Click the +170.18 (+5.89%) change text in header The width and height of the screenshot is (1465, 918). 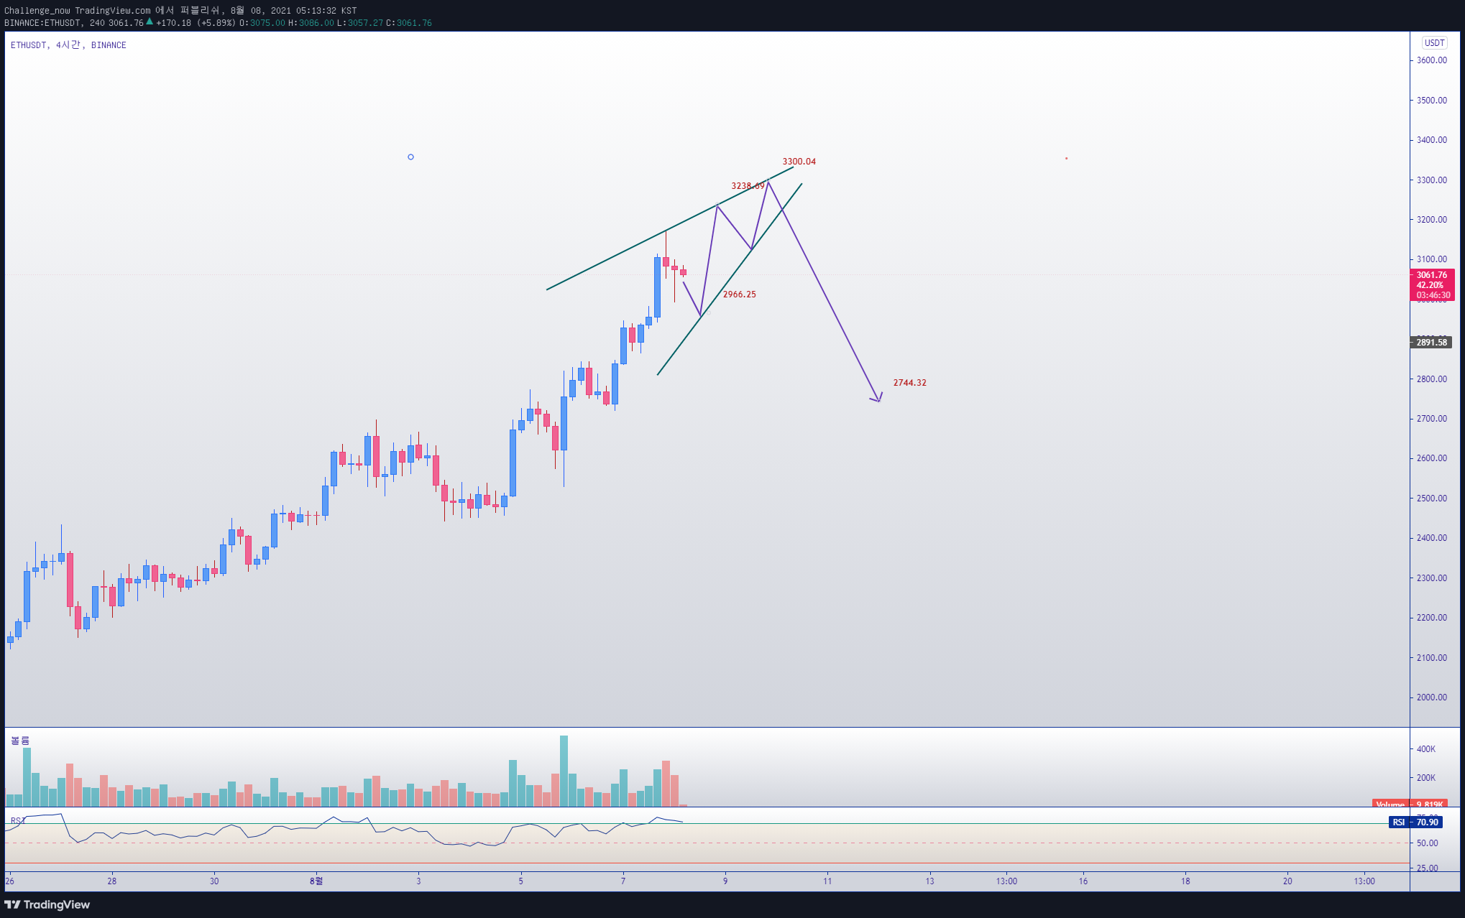(x=196, y=23)
